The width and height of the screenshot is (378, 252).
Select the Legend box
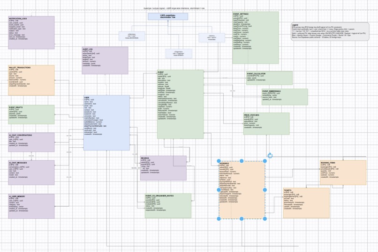pyautogui.click(x=330, y=32)
